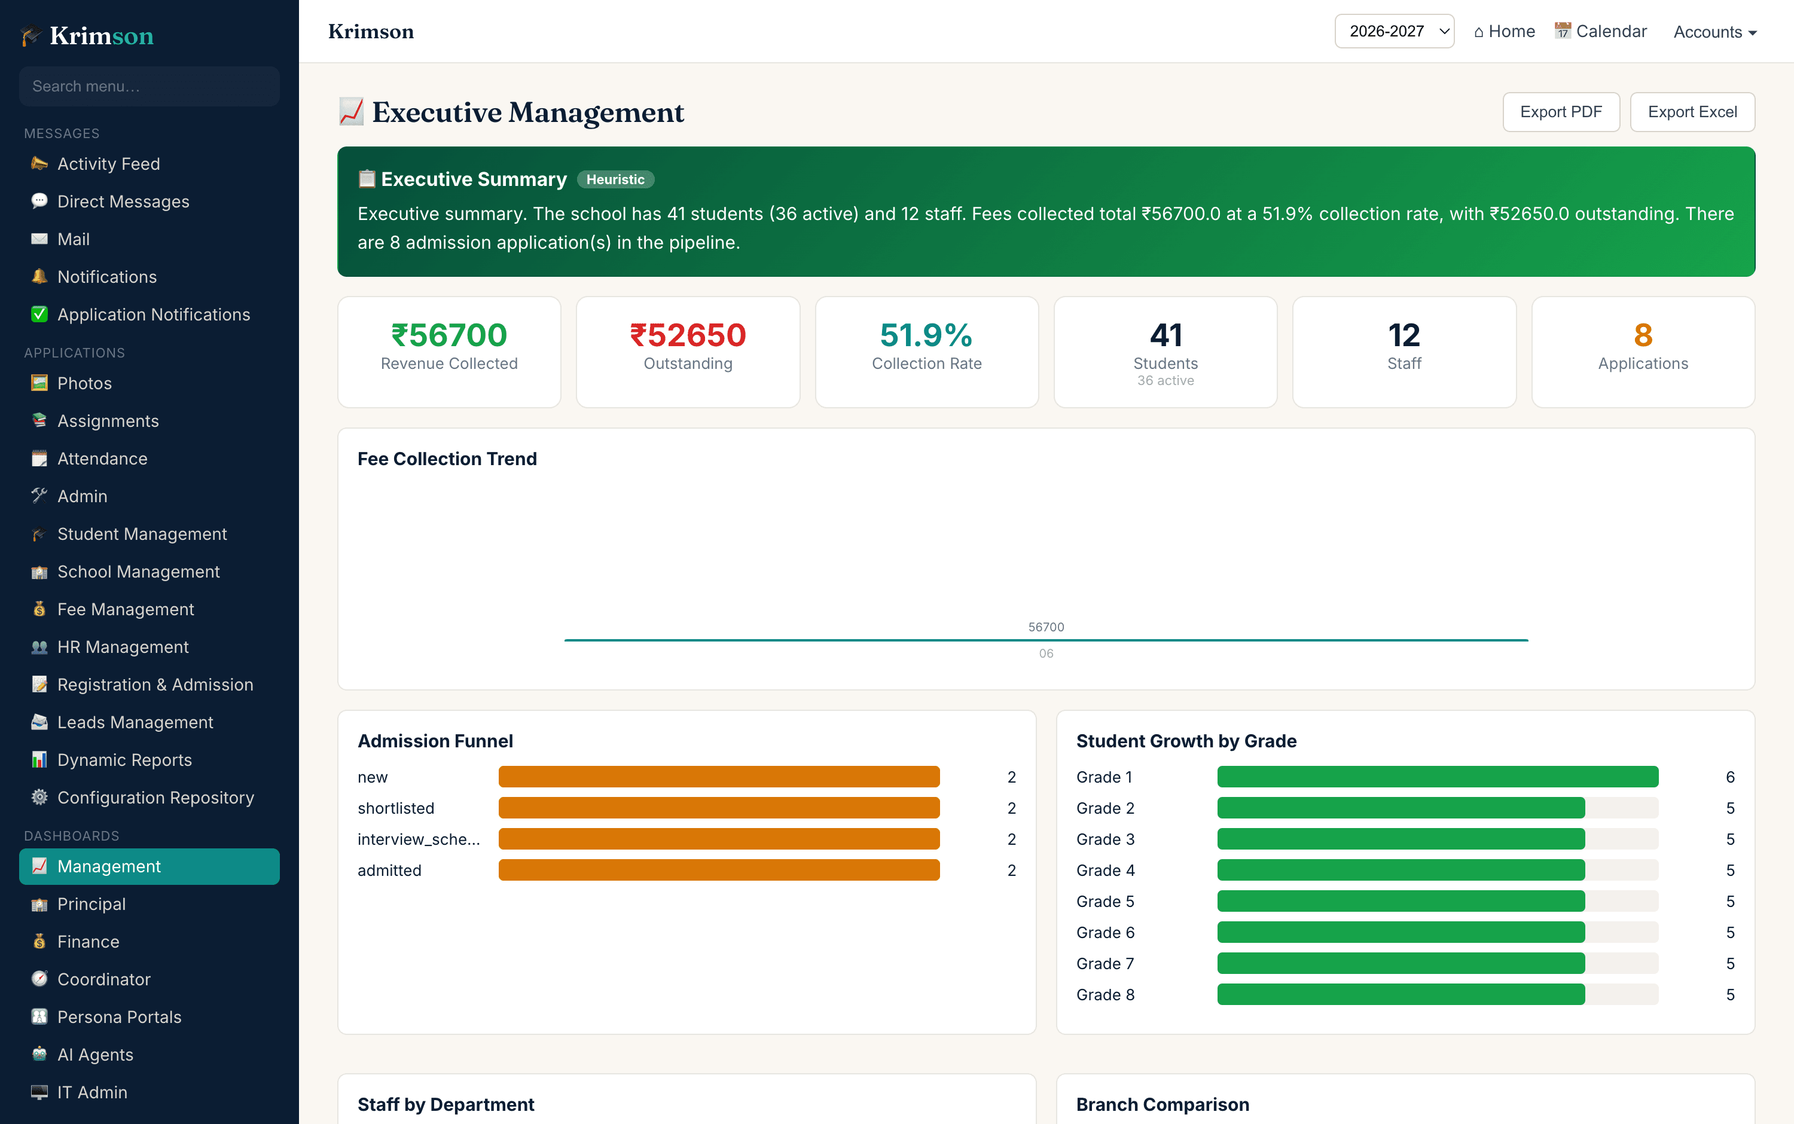Click the Revenue Collected ₹56700 card

click(x=449, y=352)
